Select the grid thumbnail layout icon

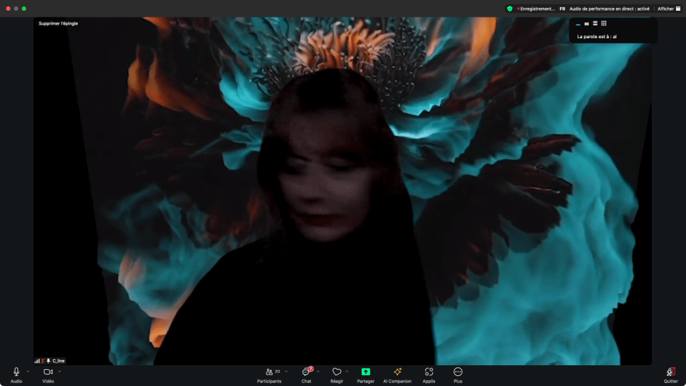(x=604, y=23)
